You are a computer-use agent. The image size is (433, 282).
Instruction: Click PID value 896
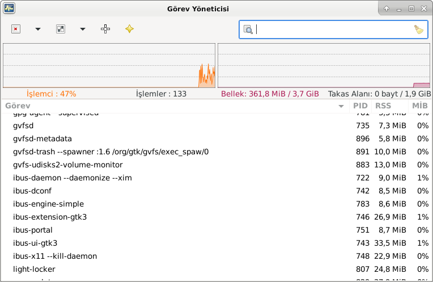[x=363, y=138]
